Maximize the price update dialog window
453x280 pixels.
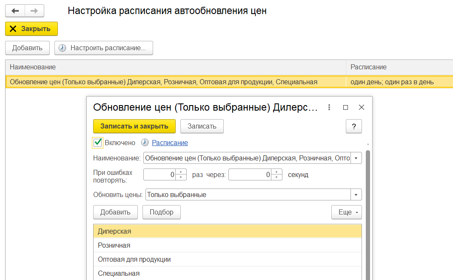[345, 108]
